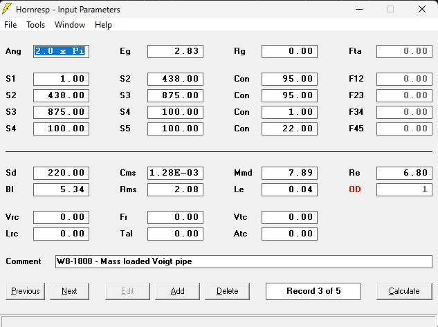
Task: Add a new record
Action: coord(177,291)
